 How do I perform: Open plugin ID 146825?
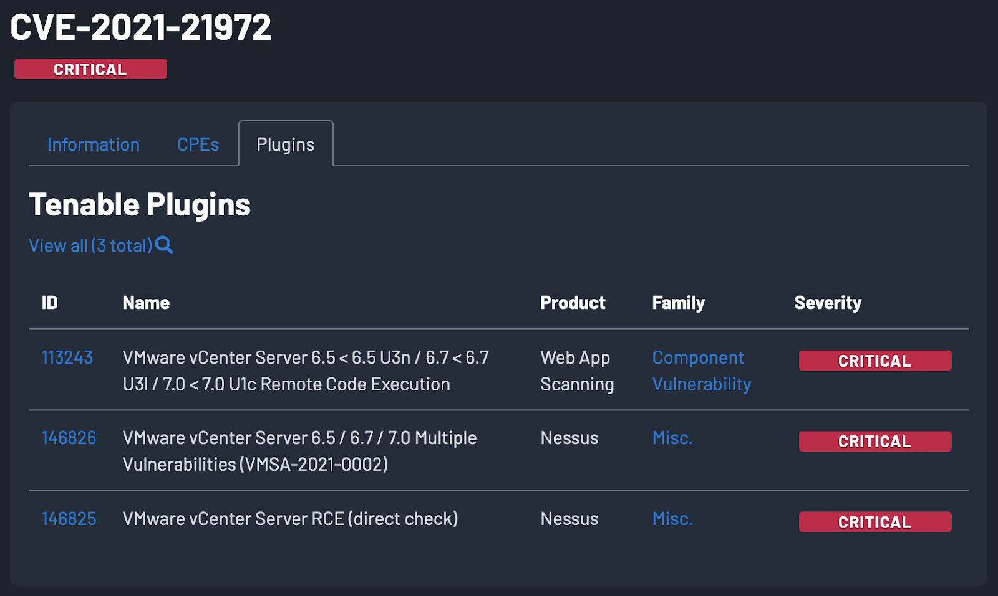click(69, 519)
